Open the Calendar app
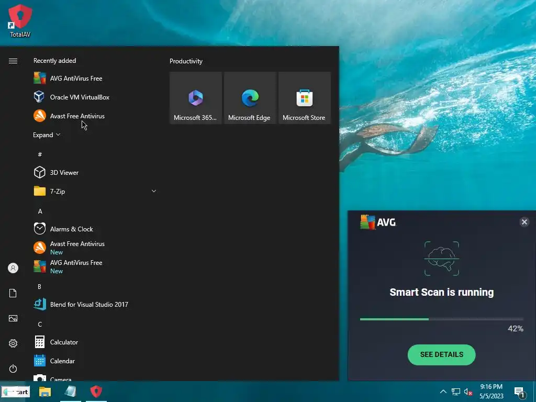This screenshot has height=402, width=536. click(x=96, y=361)
